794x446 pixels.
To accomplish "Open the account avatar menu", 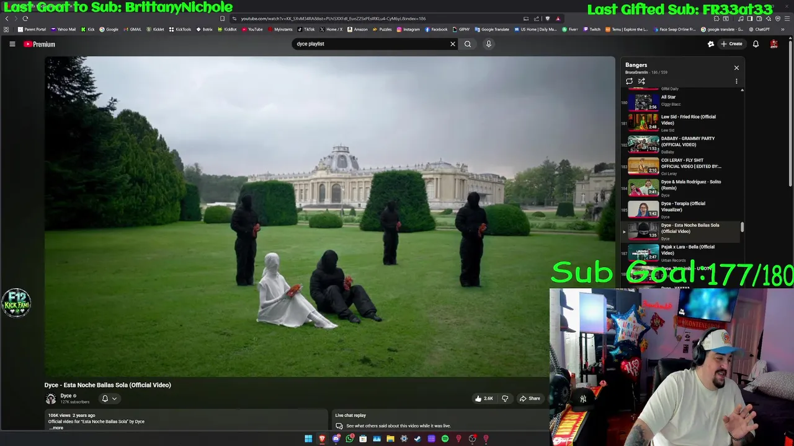I will [x=774, y=44].
